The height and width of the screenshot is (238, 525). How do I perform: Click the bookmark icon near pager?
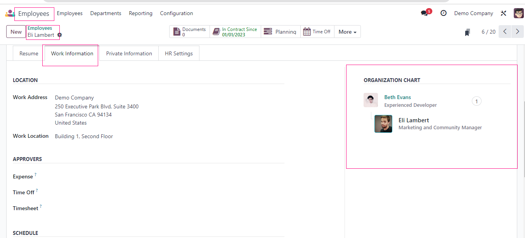(x=468, y=32)
